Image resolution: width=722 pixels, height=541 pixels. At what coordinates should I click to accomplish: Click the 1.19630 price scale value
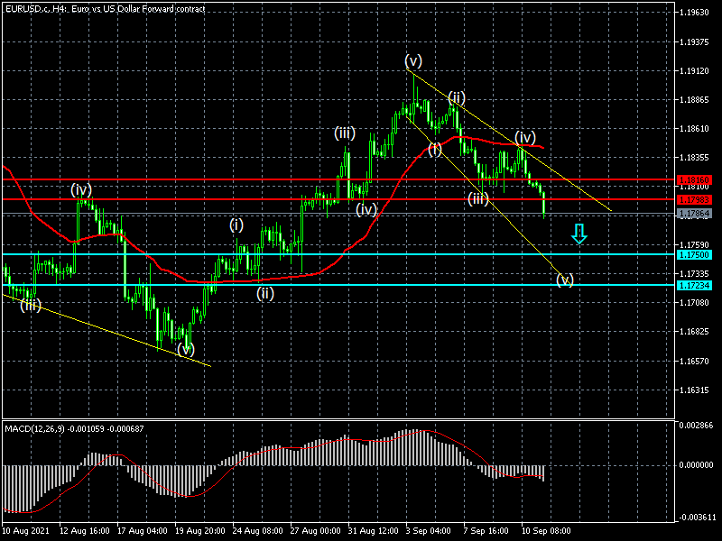696,13
